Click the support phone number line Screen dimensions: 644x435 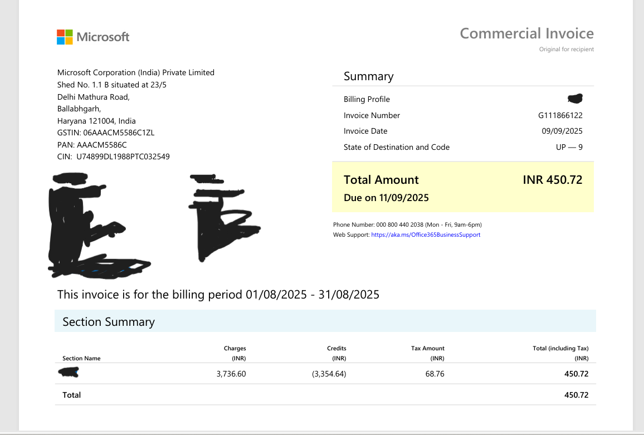(x=407, y=224)
